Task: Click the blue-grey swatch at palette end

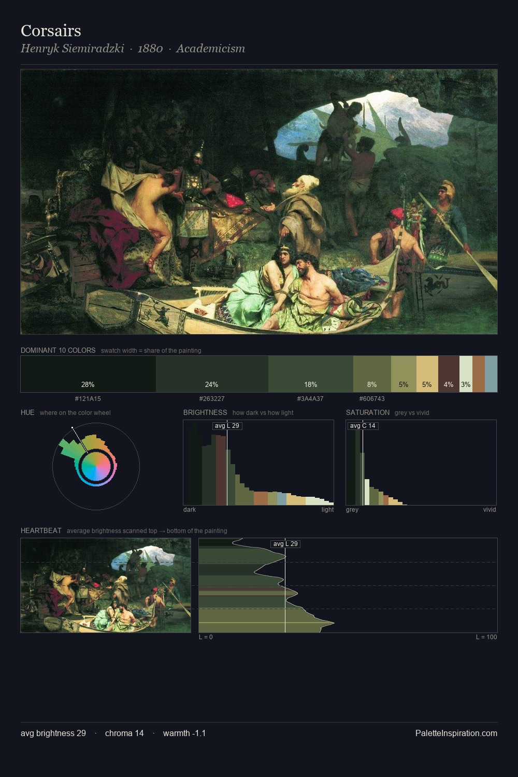Action: pos(491,374)
